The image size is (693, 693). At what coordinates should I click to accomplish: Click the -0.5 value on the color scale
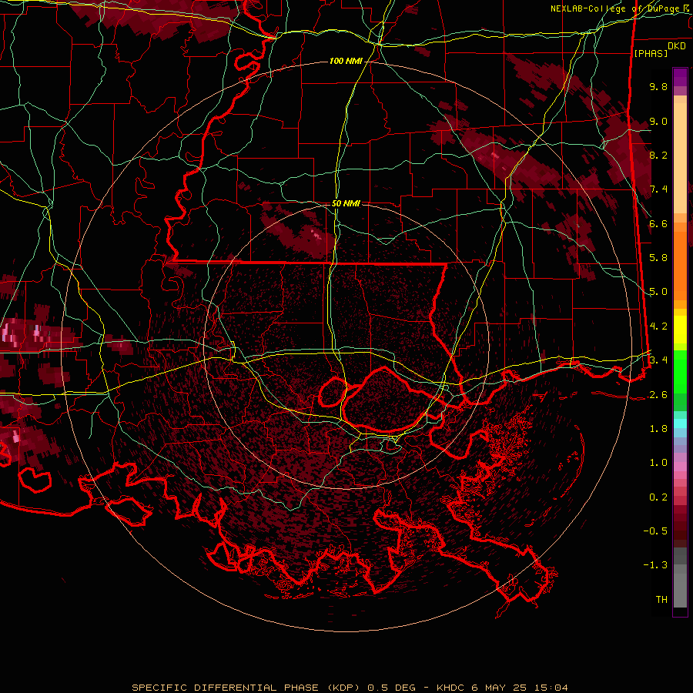(x=655, y=531)
